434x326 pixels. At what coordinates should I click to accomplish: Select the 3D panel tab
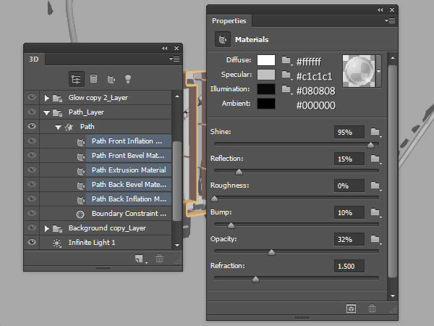pyautogui.click(x=34, y=59)
